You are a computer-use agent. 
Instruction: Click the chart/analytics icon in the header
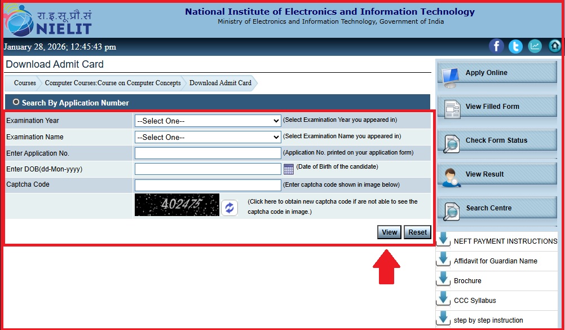click(x=535, y=46)
